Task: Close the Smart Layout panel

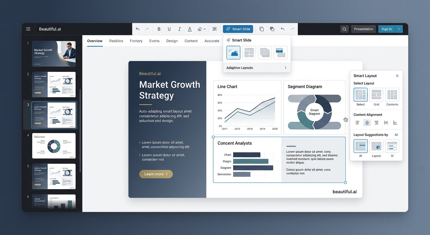Action: [397, 76]
